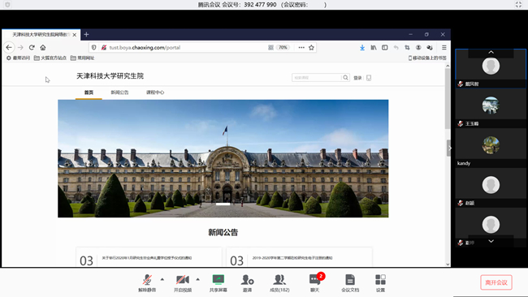Open chat with unread badge
Screen dimensions: 528x297
tap(315, 279)
